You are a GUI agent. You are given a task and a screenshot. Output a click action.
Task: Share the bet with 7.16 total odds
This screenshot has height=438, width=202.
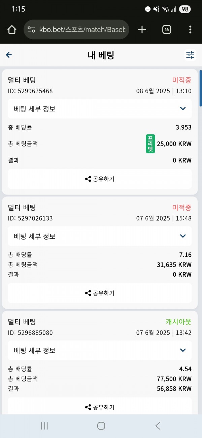click(x=100, y=293)
